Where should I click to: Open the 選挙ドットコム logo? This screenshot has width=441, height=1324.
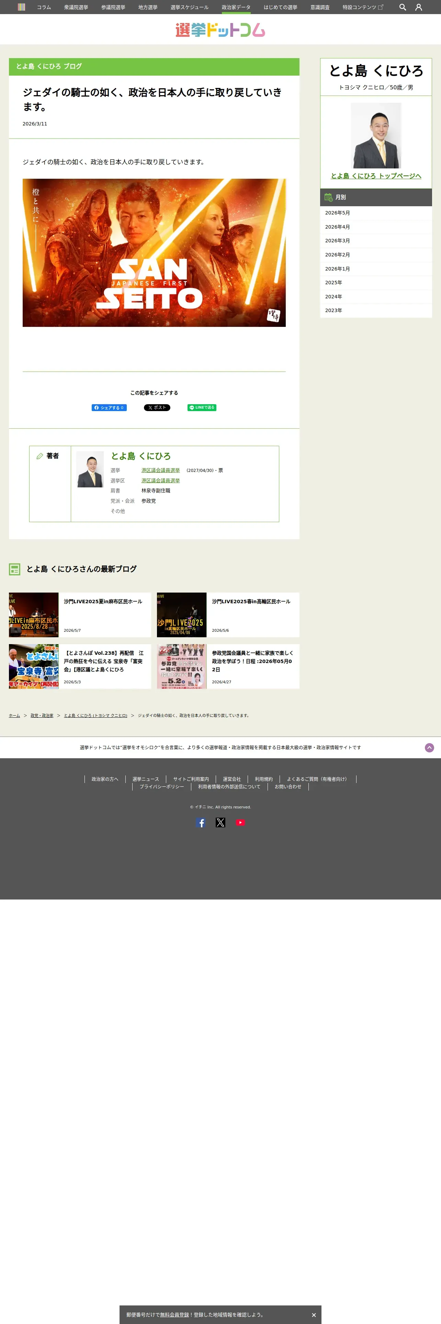(220, 30)
